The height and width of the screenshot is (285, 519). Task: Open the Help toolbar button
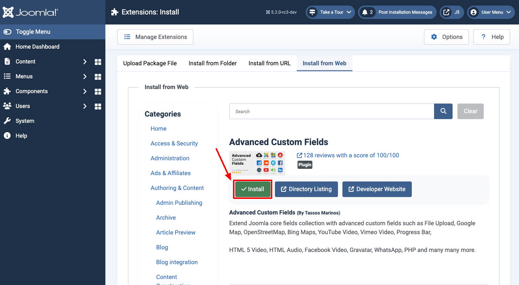(x=492, y=37)
